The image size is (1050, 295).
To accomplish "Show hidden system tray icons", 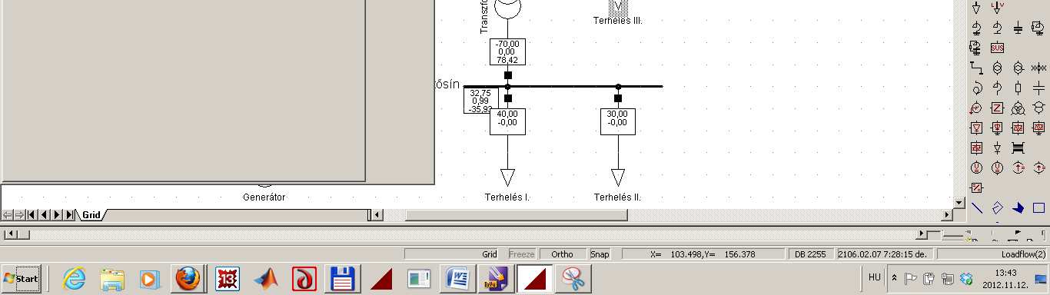I will pos(894,278).
